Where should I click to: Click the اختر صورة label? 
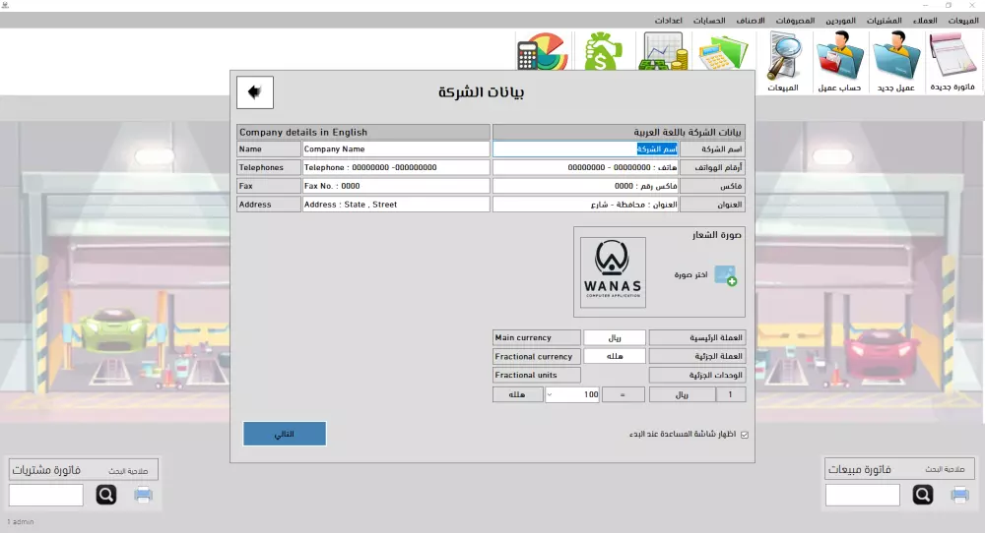coord(691,274)
